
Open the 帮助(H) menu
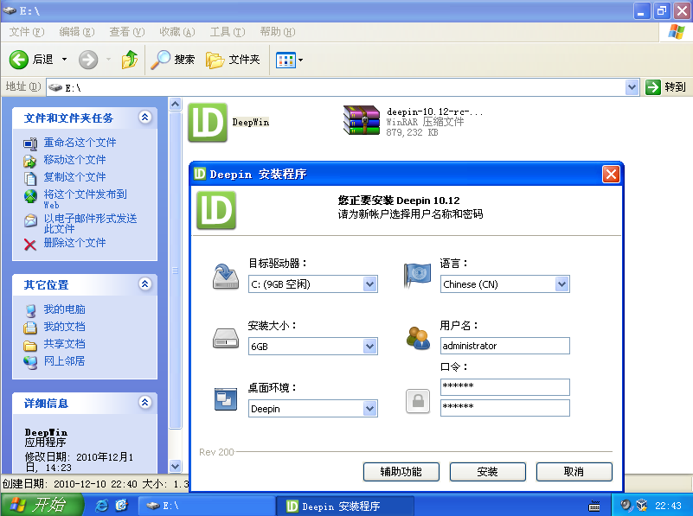pyautogui.click(x=278, y=32)
